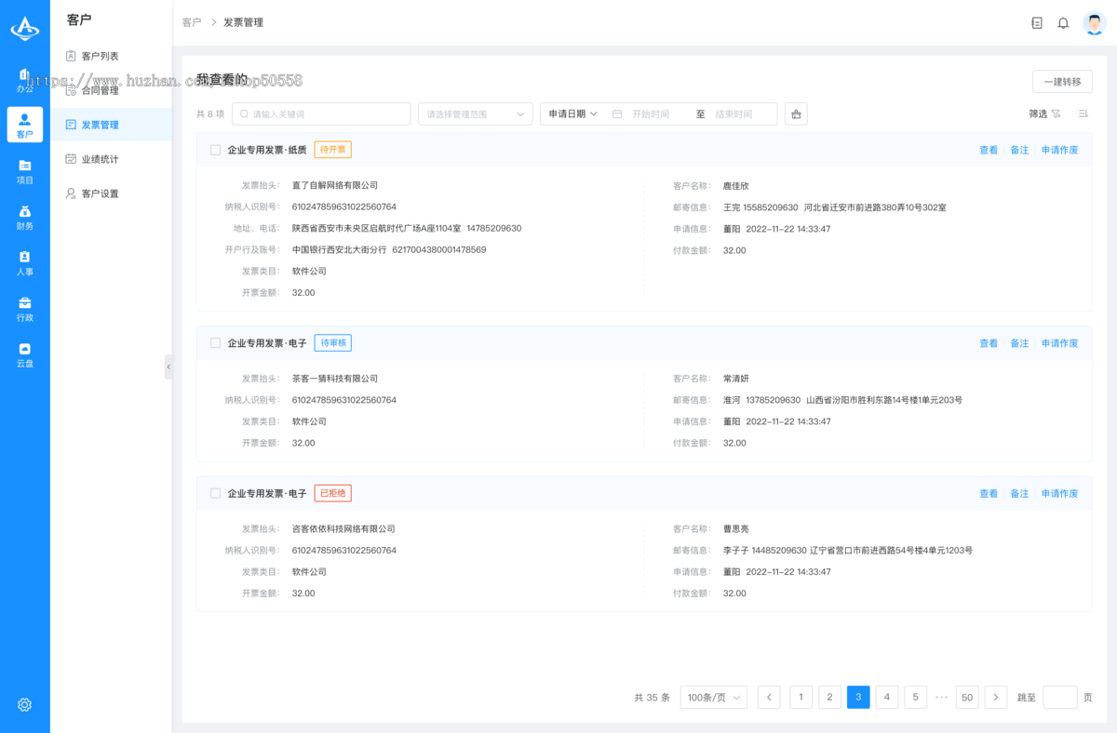
Task: Click company name 咨客依依科技网络有限公司
Action: click(x=343, y=528)
